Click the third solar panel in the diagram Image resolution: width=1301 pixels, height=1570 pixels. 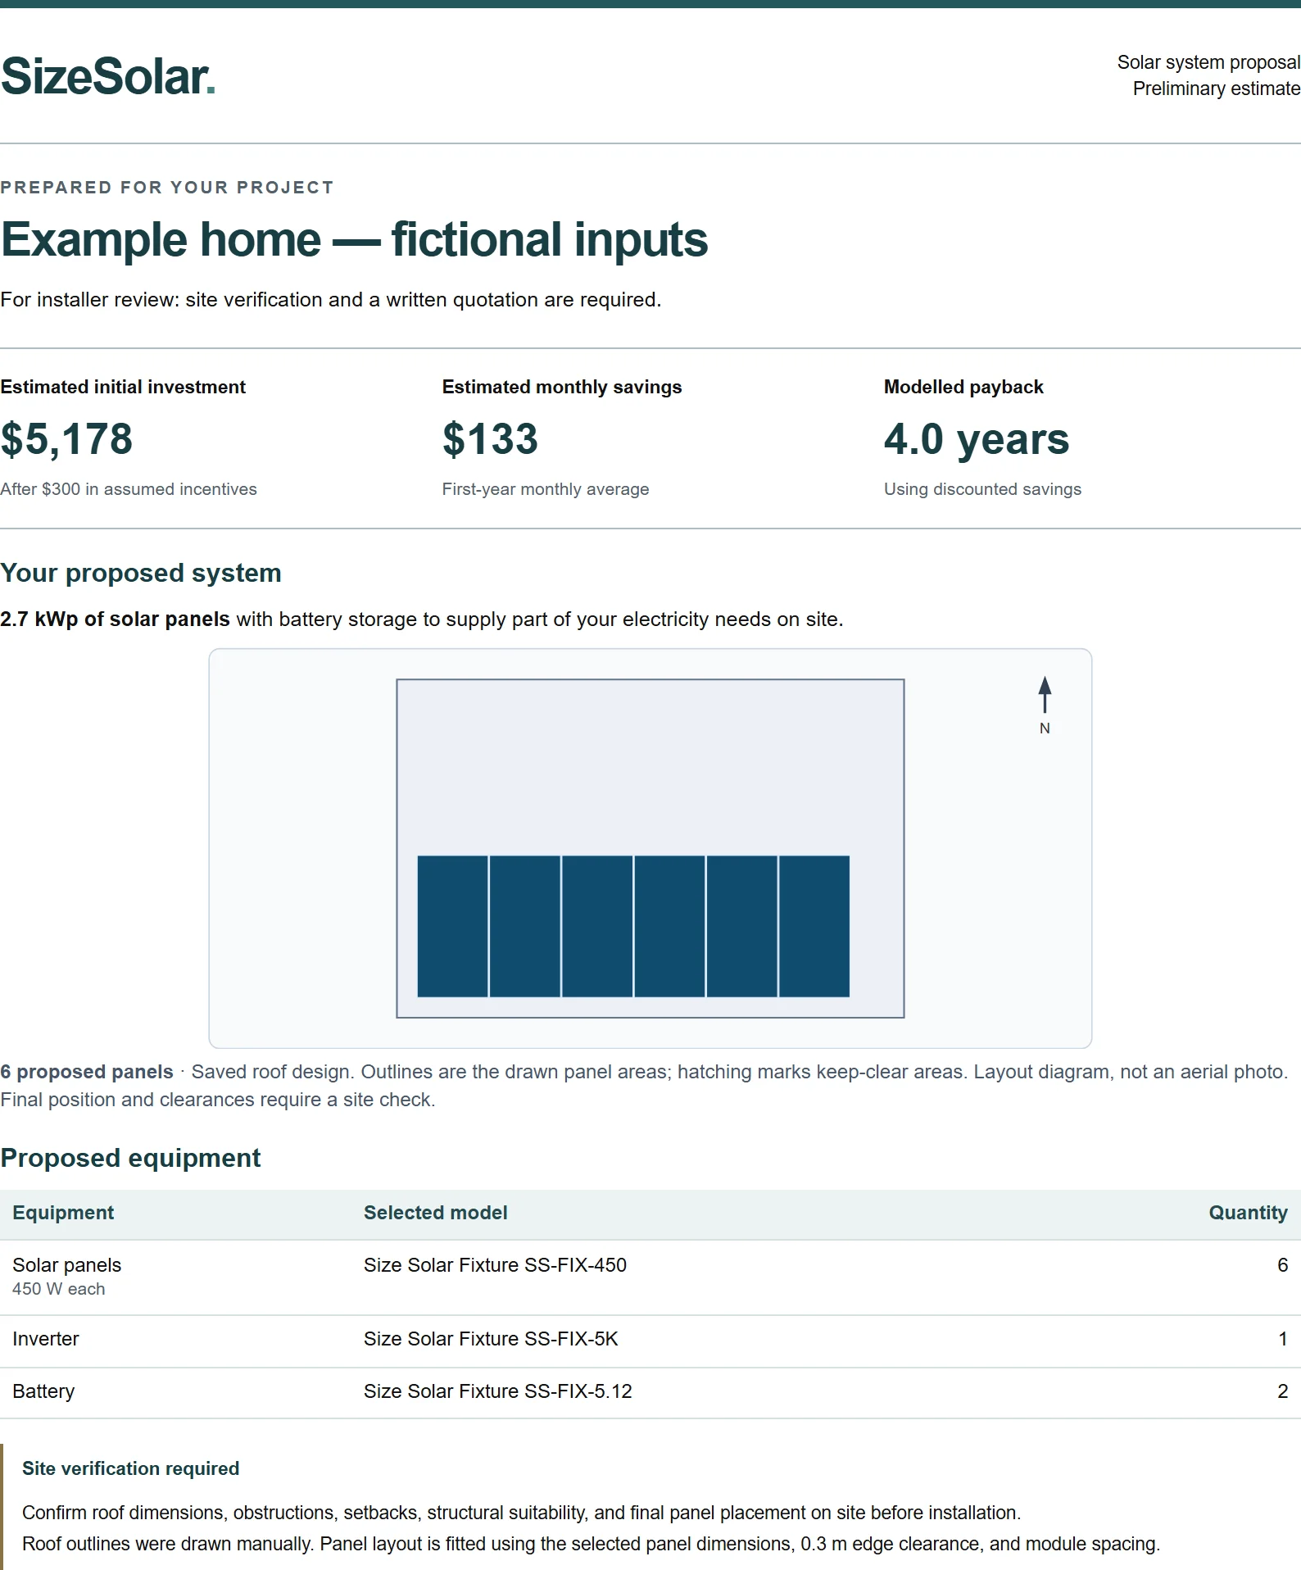point(597,926)
